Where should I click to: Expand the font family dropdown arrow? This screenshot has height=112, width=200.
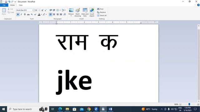coord(33,10)
